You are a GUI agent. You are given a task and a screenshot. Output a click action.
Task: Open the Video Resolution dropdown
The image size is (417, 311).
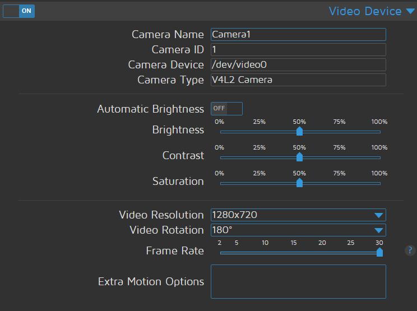pyautogui.click(x=298, y=215)
